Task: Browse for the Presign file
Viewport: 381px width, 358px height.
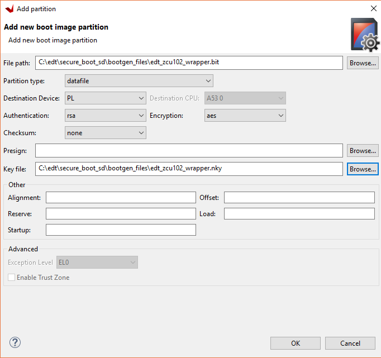Action: click(x=363, y=151)
